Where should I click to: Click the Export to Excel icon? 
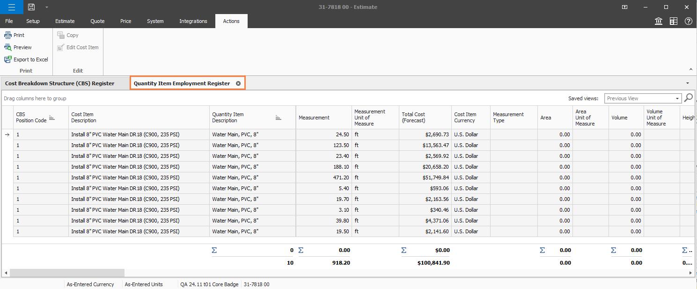8,59
